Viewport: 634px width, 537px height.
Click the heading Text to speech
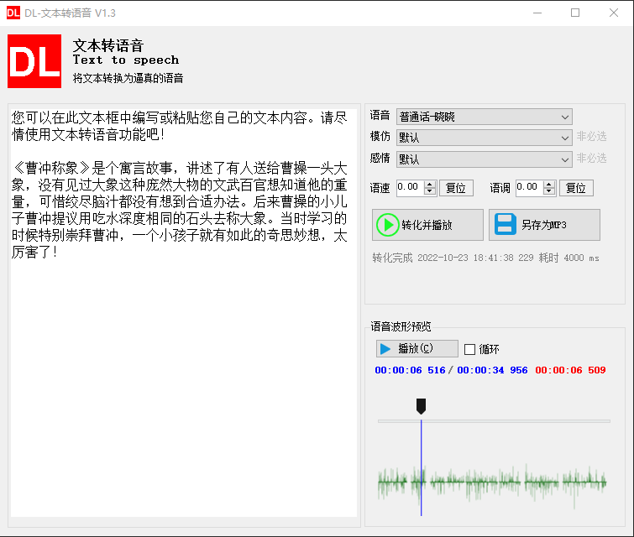pos(126,60)
